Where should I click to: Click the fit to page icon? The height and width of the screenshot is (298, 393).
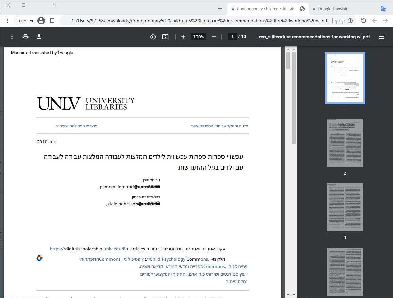(x=165, y=37)
